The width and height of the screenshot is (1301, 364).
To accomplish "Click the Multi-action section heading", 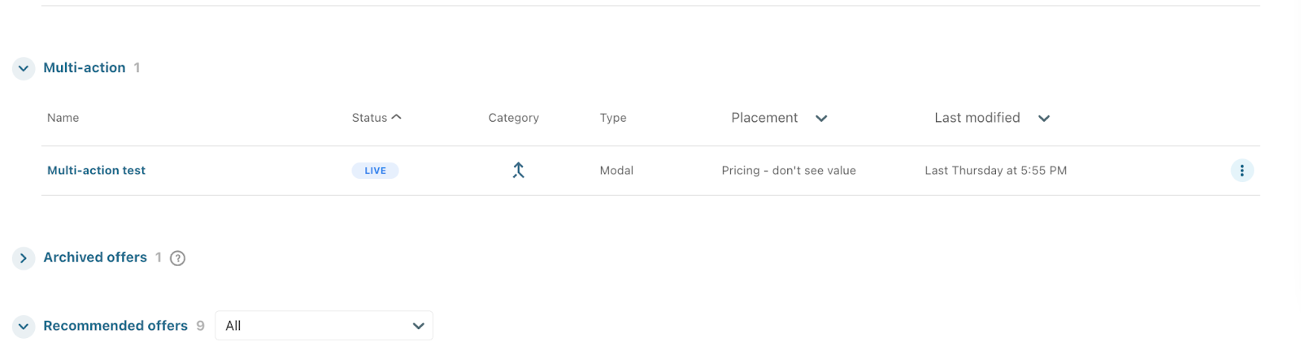I will pyautogui.click(x=85, y=68).
